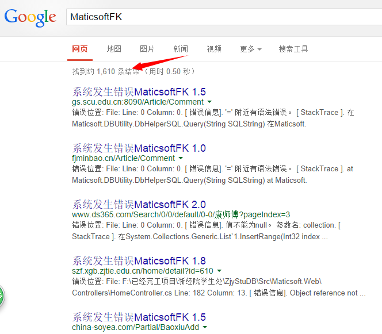Viewport: 382px width, 334px height.
Task: Click the gs.scu.edu.cn:8090/Article/Comment URL text
Action: tap(137, 102)
